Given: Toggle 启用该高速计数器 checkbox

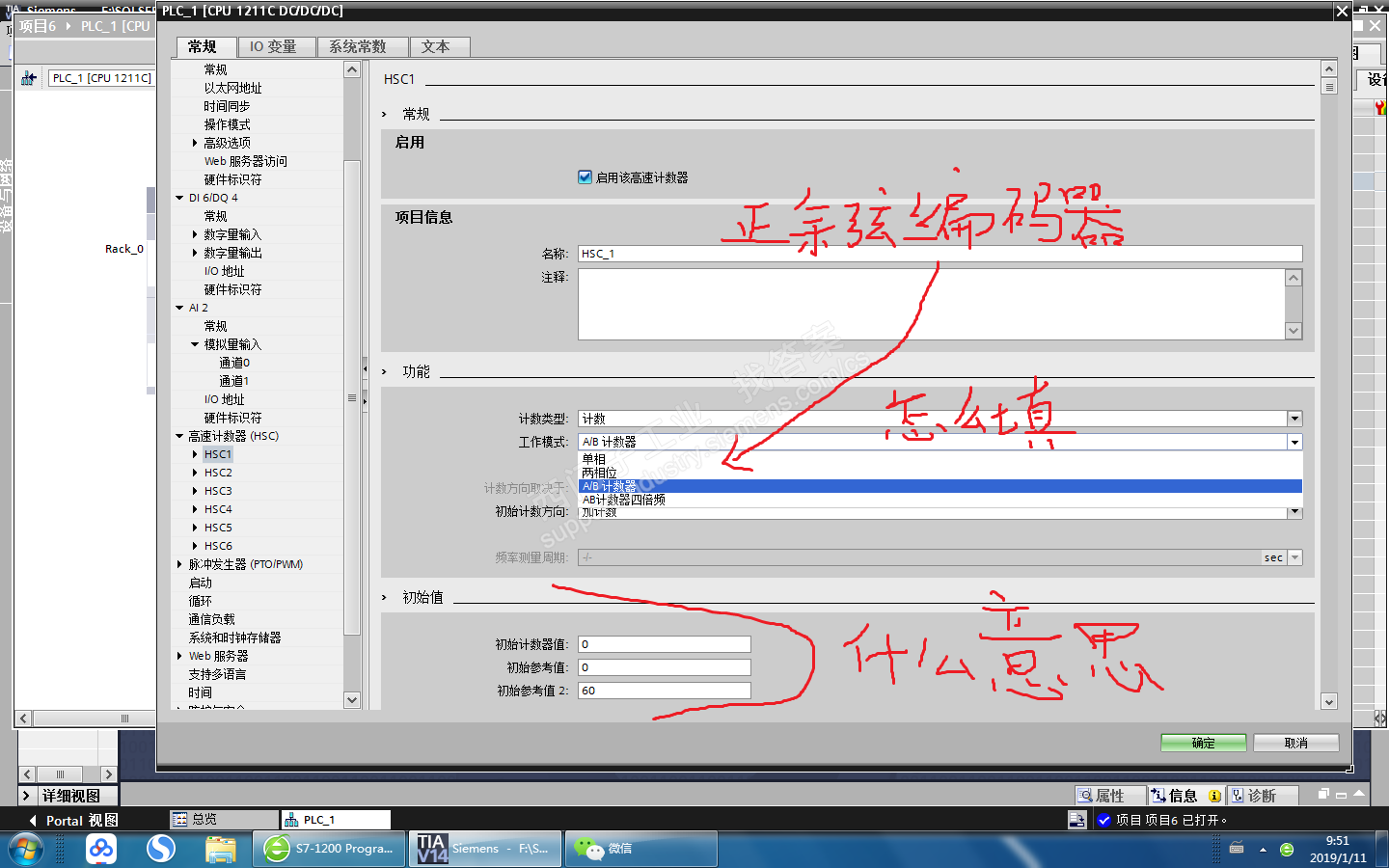Looking at the screenshot, I should 585,176.
